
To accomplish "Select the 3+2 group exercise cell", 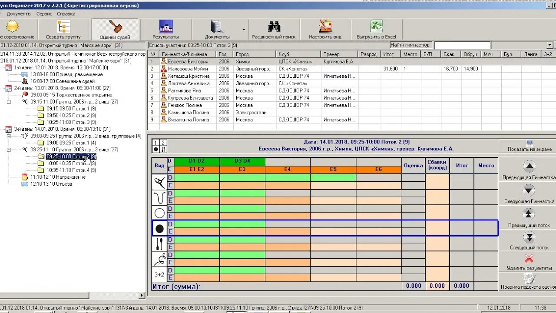I will coord(159,275).
